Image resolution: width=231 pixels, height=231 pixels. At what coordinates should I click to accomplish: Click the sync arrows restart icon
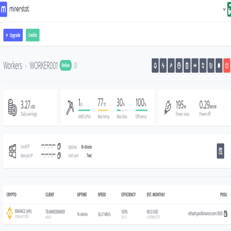coord(203,65)
